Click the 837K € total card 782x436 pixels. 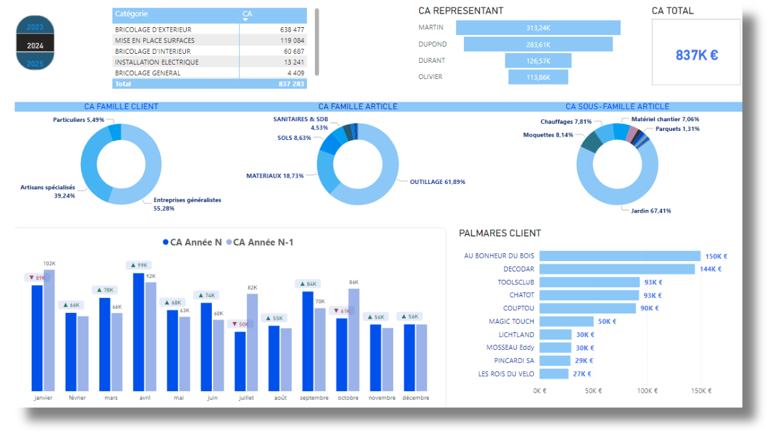coord(696,55)
